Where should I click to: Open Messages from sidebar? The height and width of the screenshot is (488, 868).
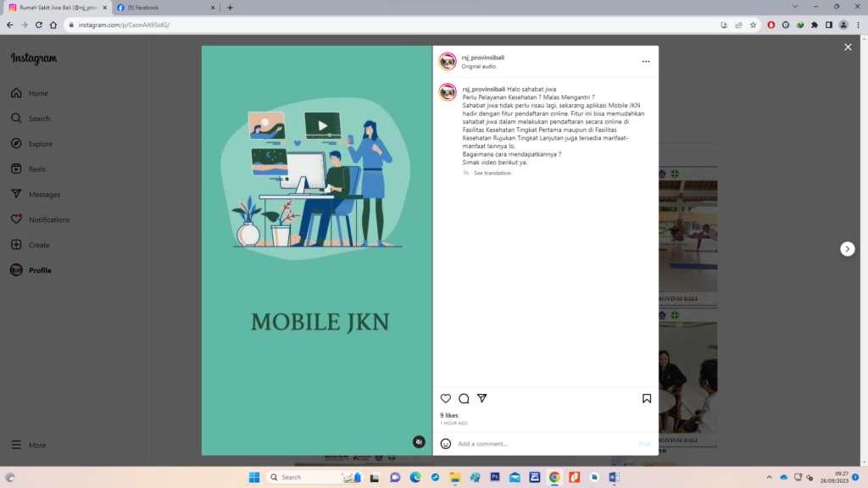(36, 194)
